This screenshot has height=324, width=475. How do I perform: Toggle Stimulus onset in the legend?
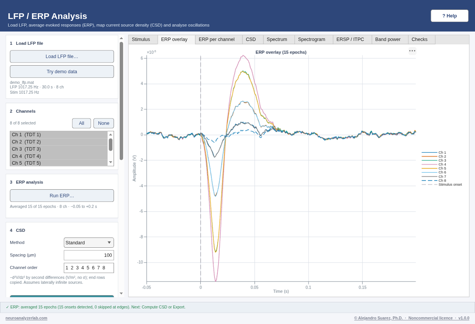pyautogui.click(x=442, y=184)
